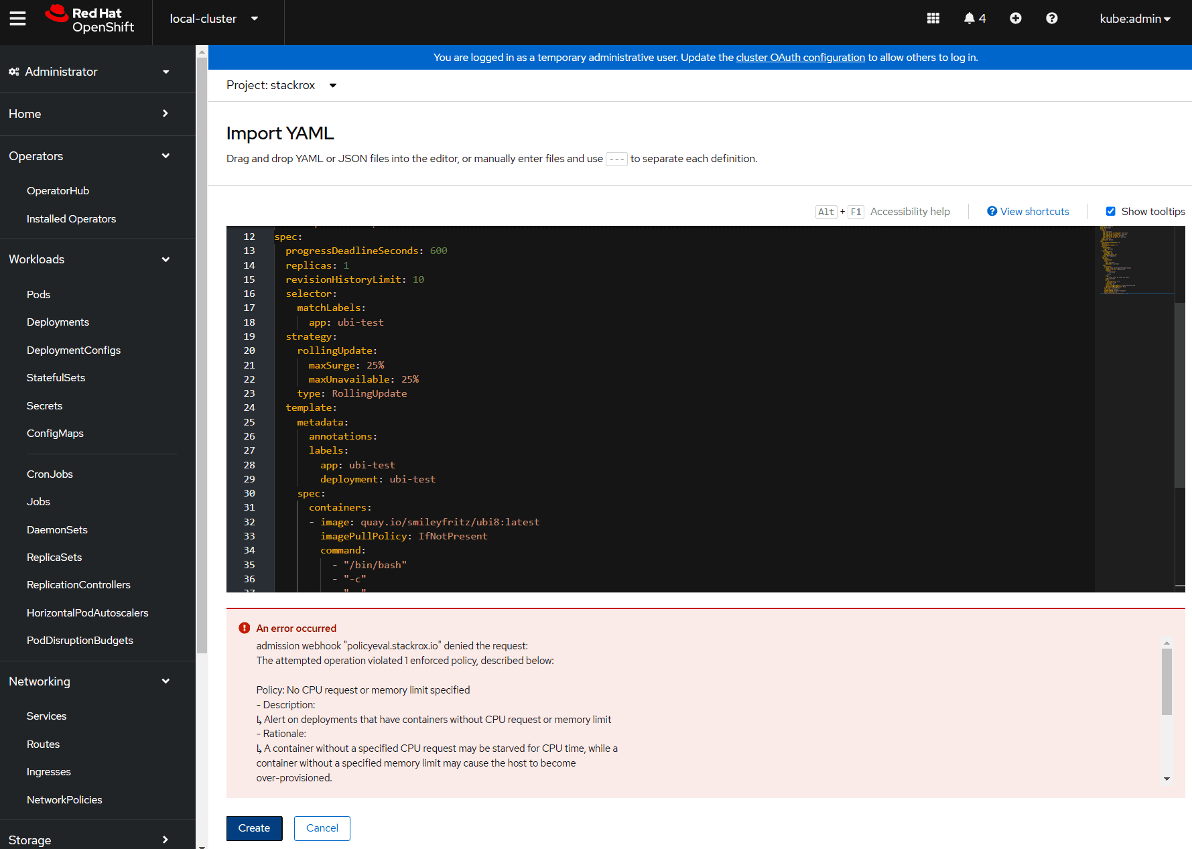Viewport: 1192px width, 849px height.
Task: Open the application launcher grid
Action: 933,19
